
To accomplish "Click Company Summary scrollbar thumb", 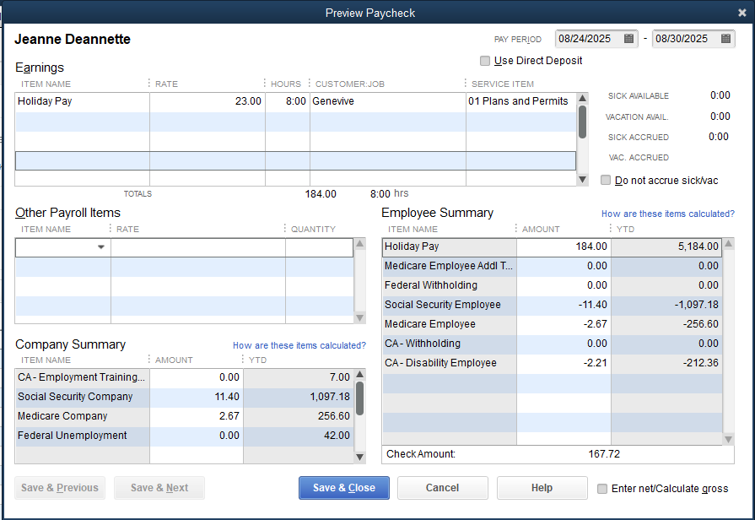I will (x=359, y=398).
